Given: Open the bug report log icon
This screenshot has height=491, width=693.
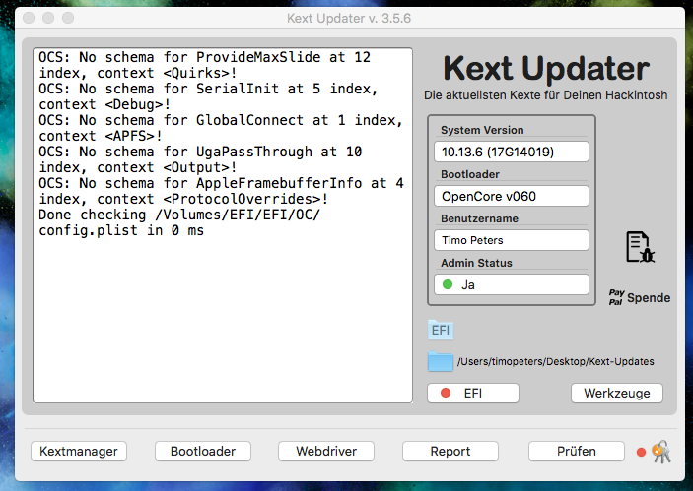Looking at the screenshot, I should tap(640, 247).
